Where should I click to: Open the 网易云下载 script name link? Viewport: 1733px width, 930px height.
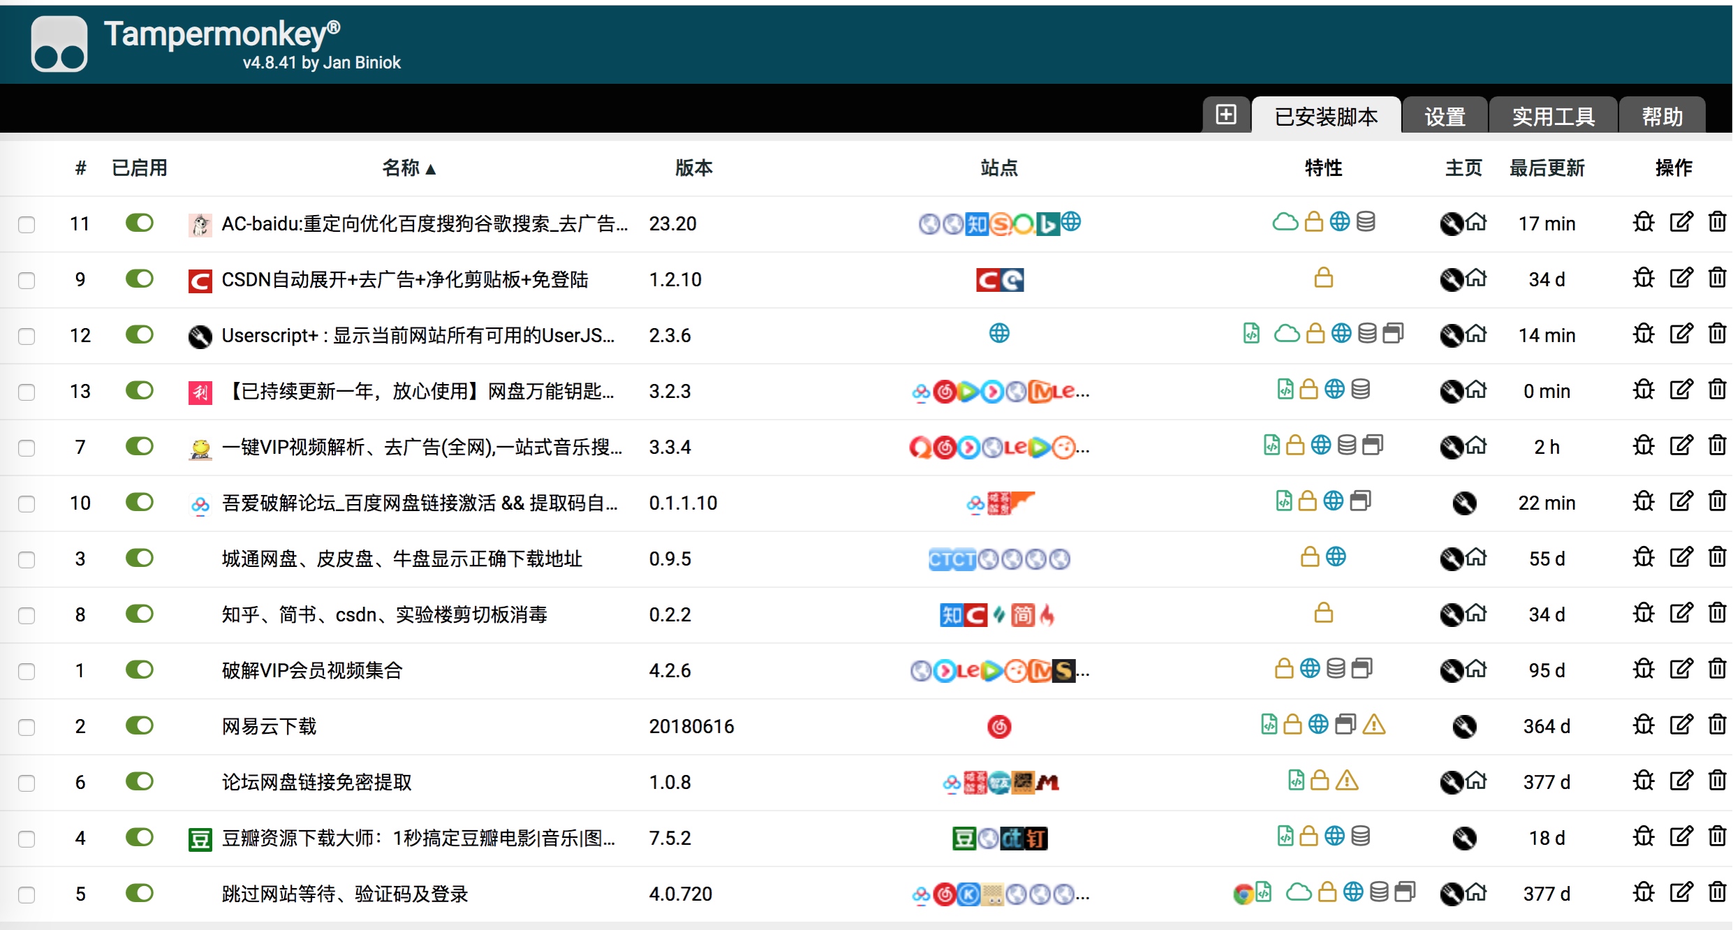coord(270,726)
